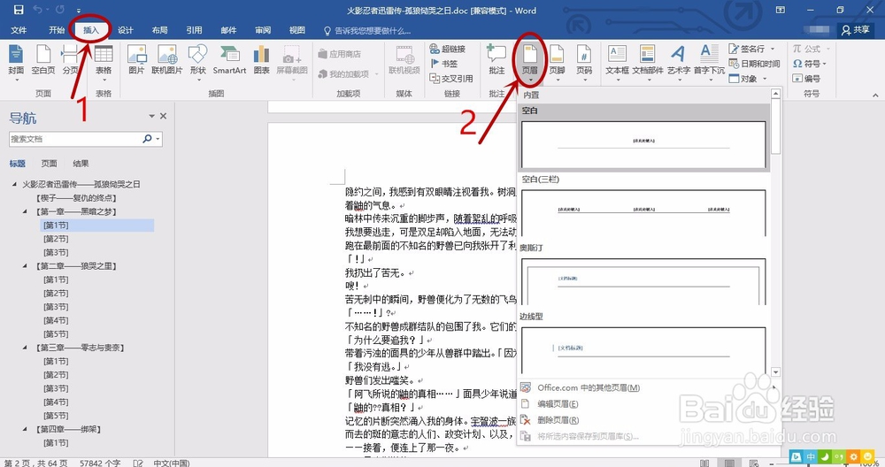This screenshot has height=467, width=885.
Task: Click the Hyperlink (超链接) icon
Action: [434, 49]
